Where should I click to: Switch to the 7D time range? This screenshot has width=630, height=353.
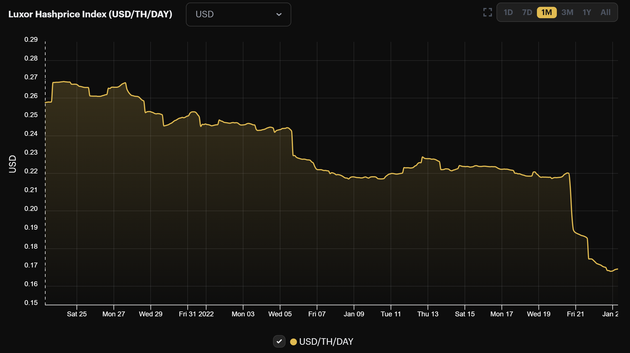click(x=527, y=13)
